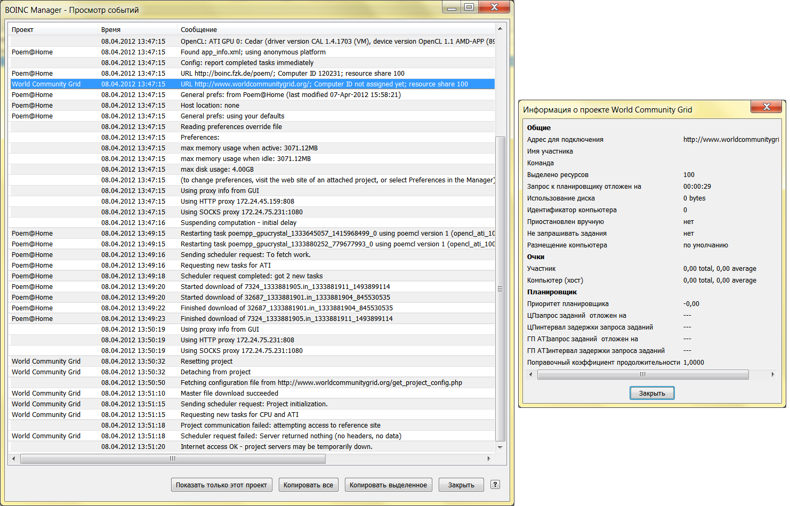
Task: Click the project info dialog's horizontal scrollbar thumb
Action: pyautogui.click(x=643, y=374)
